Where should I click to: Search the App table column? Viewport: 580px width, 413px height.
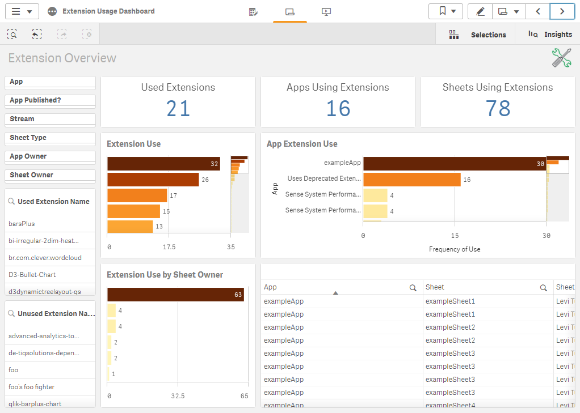pyautogui.click(x=413, y=288)
